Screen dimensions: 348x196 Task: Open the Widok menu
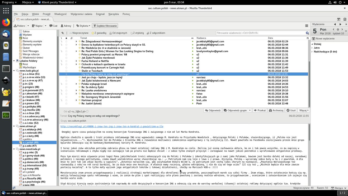tap(35, 14)
